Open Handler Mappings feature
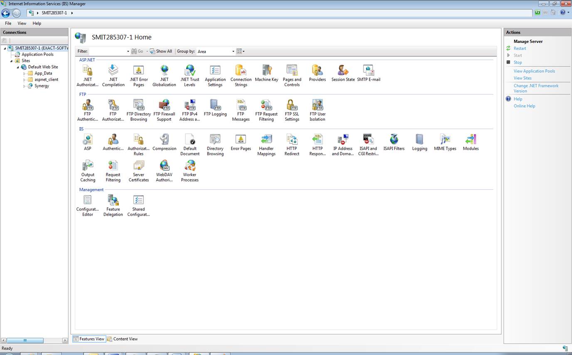The height and width of the screenshot is (355, 572). [266, 145]
